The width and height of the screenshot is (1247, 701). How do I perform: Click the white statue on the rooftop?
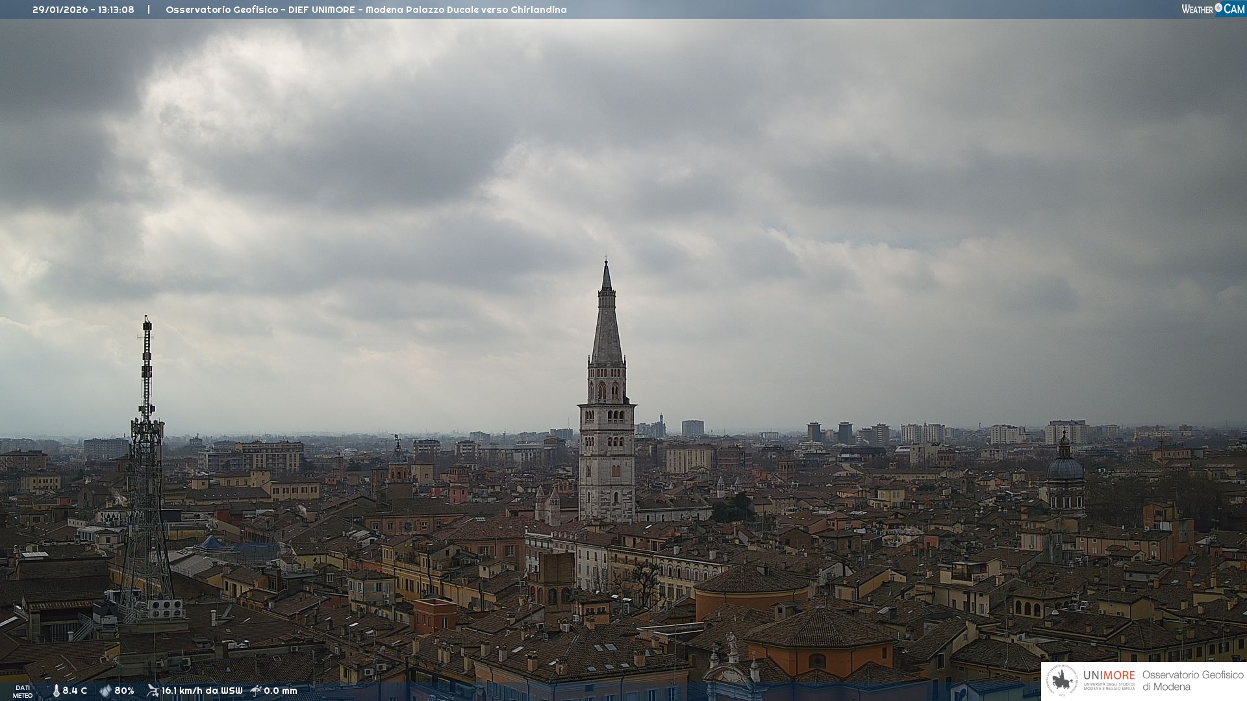[x=732, y=643]
